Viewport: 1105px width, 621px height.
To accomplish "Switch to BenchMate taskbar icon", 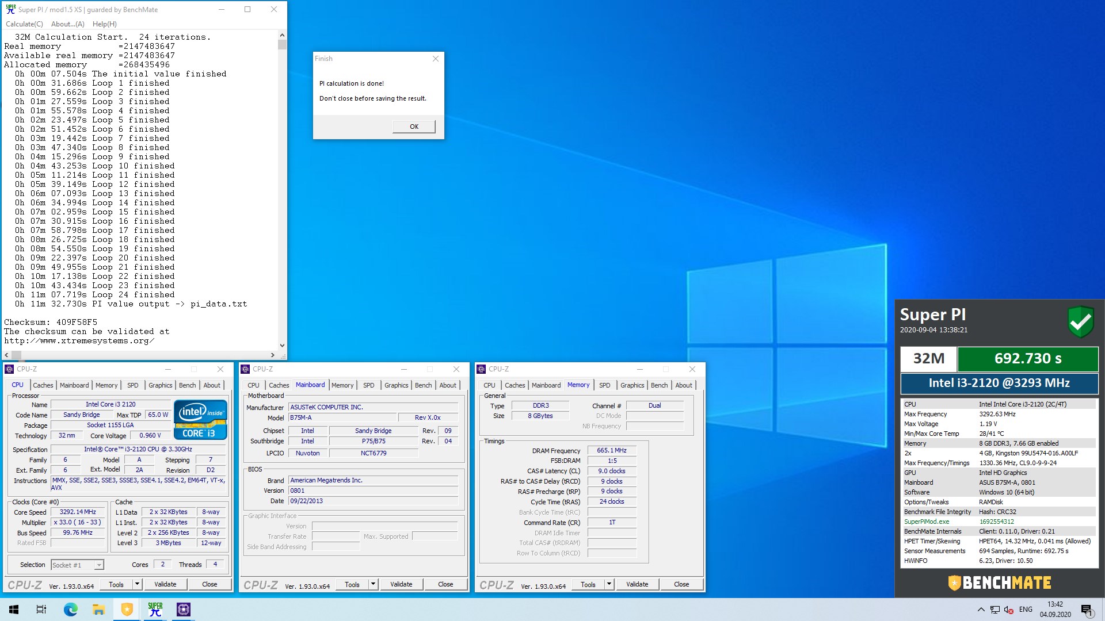I will (127, 609).
